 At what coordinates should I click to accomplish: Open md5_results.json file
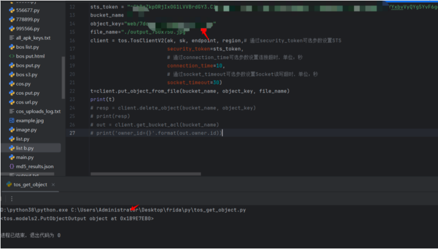(35, 166)
